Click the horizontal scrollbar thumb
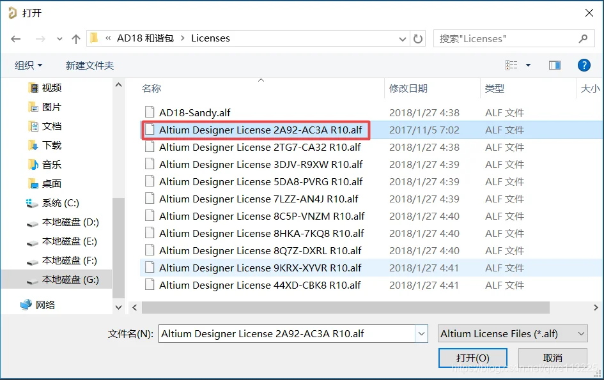604x380 pixels. point(346,307)
